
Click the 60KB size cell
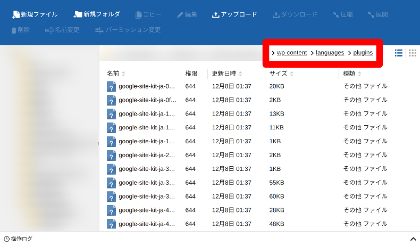pyautogui.click(x=276, y=197)
